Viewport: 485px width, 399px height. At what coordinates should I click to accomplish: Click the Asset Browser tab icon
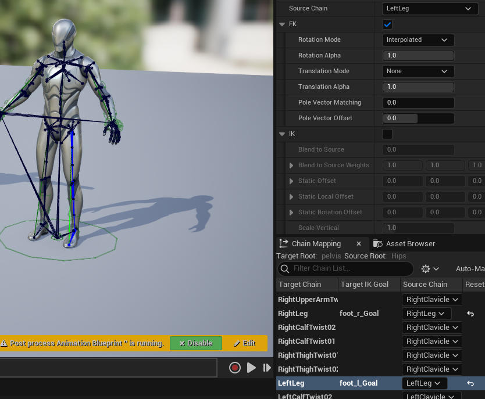pos(377,244)
